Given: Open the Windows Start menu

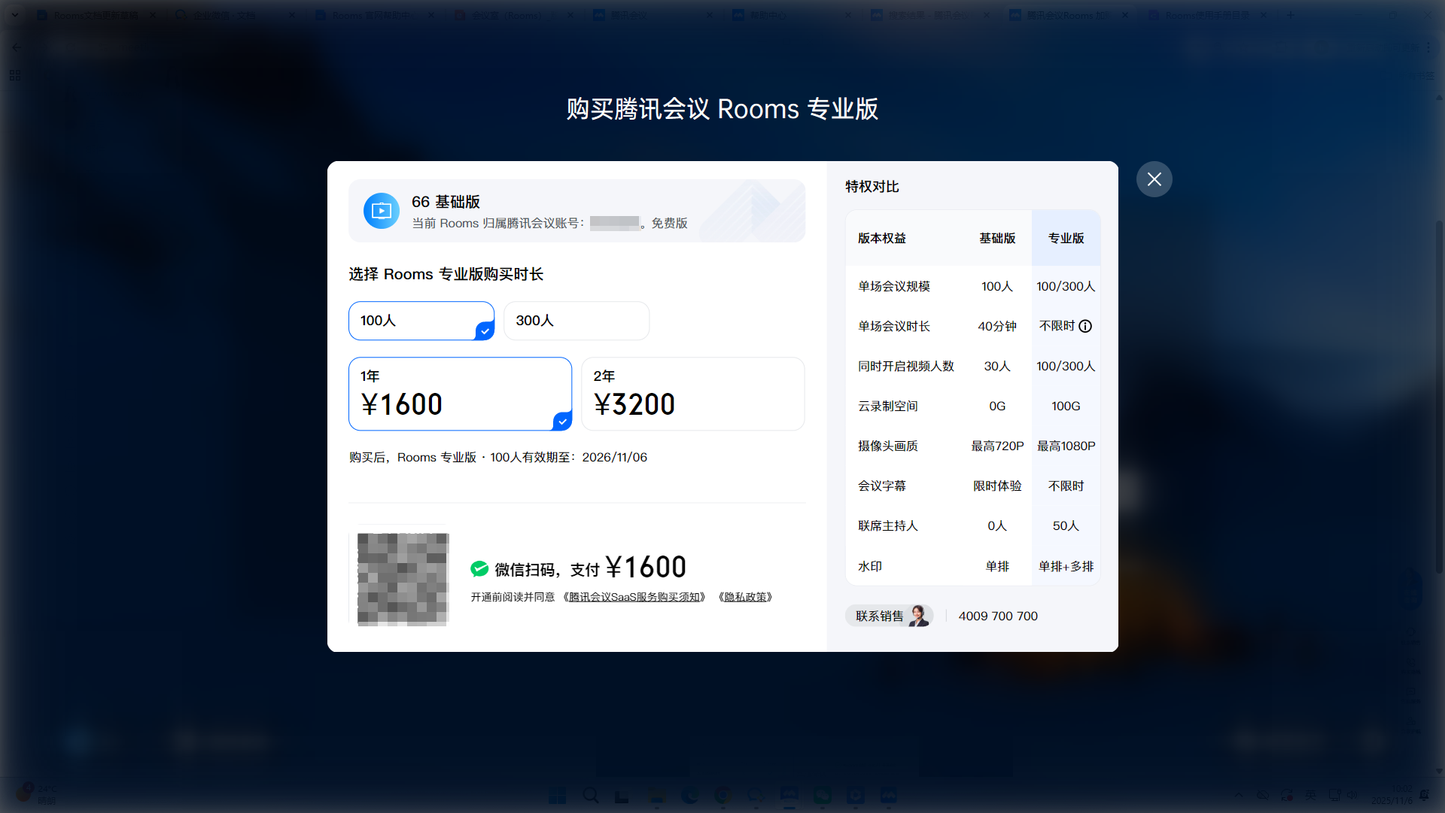Looking at the screenshot, I should [557, 796].
